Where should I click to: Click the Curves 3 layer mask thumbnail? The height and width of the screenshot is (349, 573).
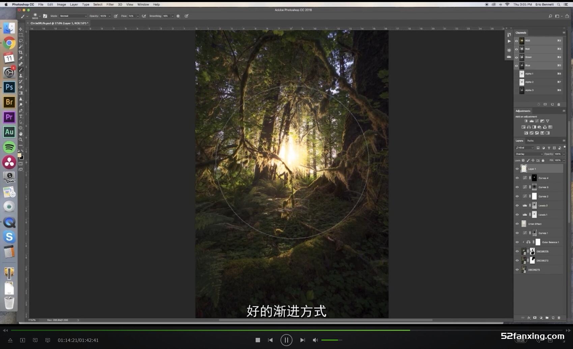[x=534, y=187]
